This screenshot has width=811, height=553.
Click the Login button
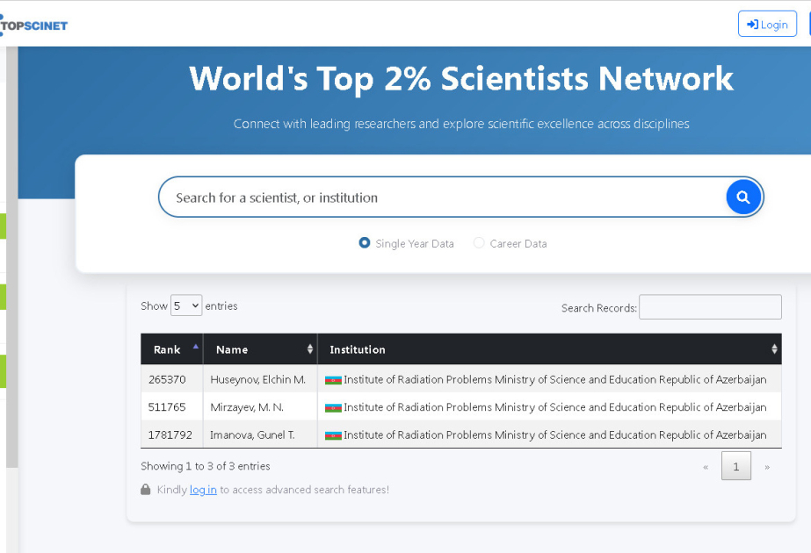[x=767, y=25]
